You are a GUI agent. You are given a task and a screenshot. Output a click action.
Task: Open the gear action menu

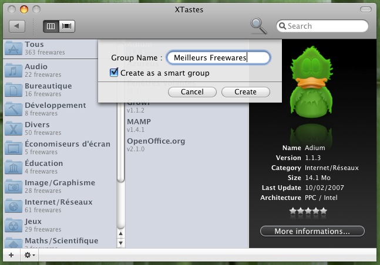(29, 255)
